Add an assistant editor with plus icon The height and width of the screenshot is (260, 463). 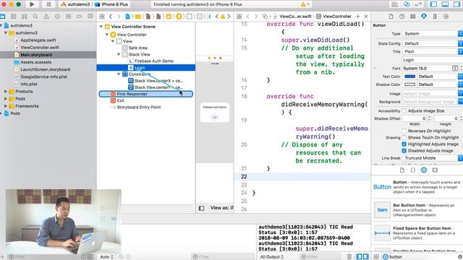[x=358, y=16]
